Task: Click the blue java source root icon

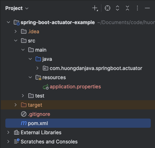Action: [38, 59]
